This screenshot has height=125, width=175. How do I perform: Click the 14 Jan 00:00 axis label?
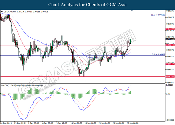(76, 123)
